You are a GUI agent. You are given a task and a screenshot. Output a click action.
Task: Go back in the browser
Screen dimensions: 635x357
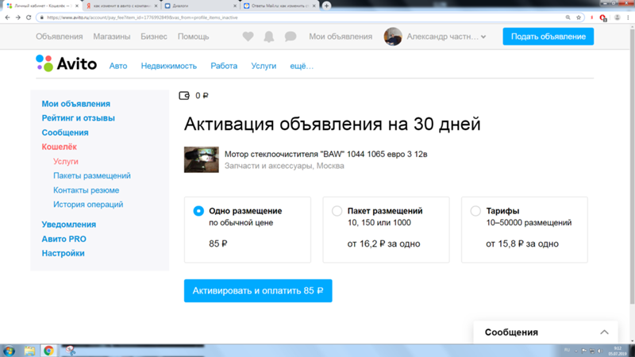(x=7, y=17)
